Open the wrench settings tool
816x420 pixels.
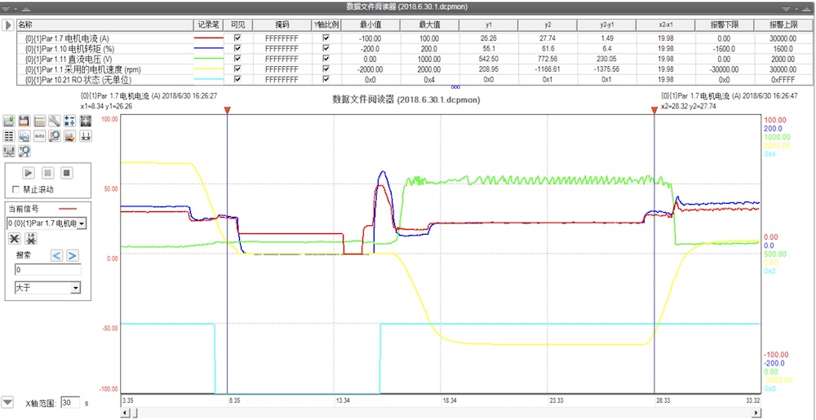click(x=54, y=122)
